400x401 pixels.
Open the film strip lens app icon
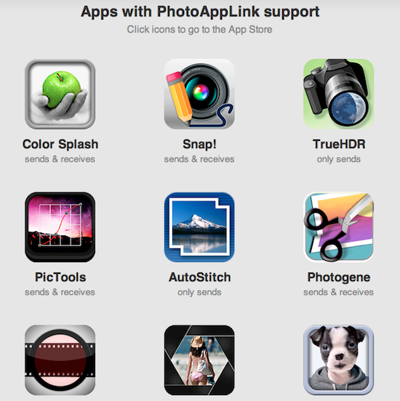coord(60,360)
